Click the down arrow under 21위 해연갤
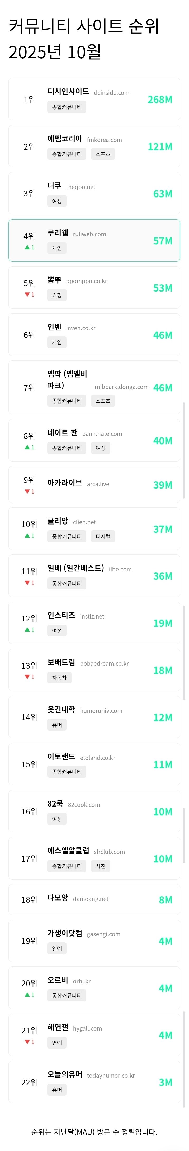 pos(27,1042)
